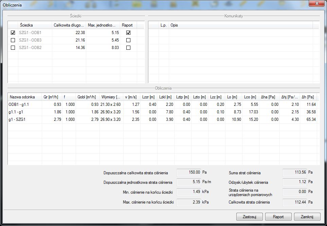Sort by the Ścieżka column header

coord(35,25)
